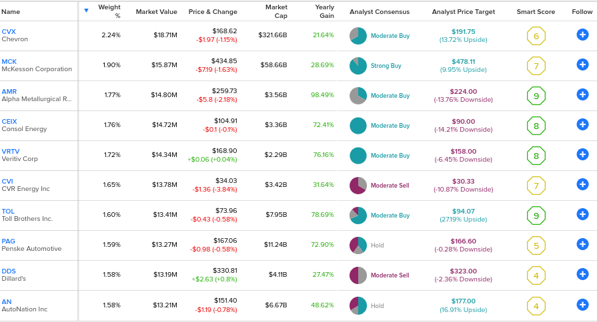Open the CEIX ticker link
Image resolution: width=597 pixels, height=322 pixels.
[x=9, y=122]
